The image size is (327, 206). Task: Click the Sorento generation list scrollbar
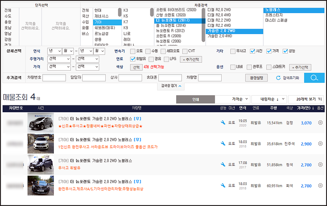point(203,25)
